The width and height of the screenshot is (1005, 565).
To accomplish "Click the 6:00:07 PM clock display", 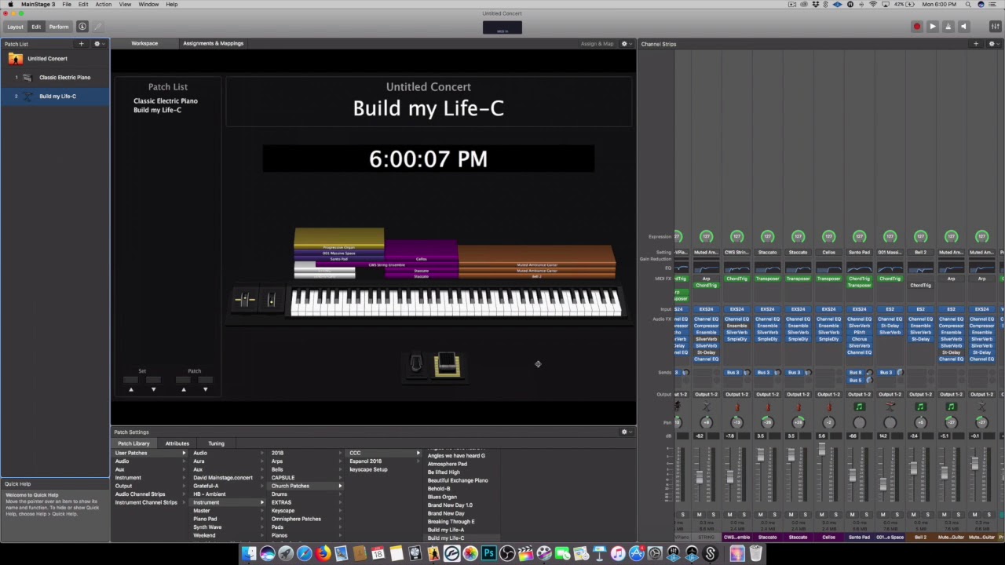I will coord(429,159).
